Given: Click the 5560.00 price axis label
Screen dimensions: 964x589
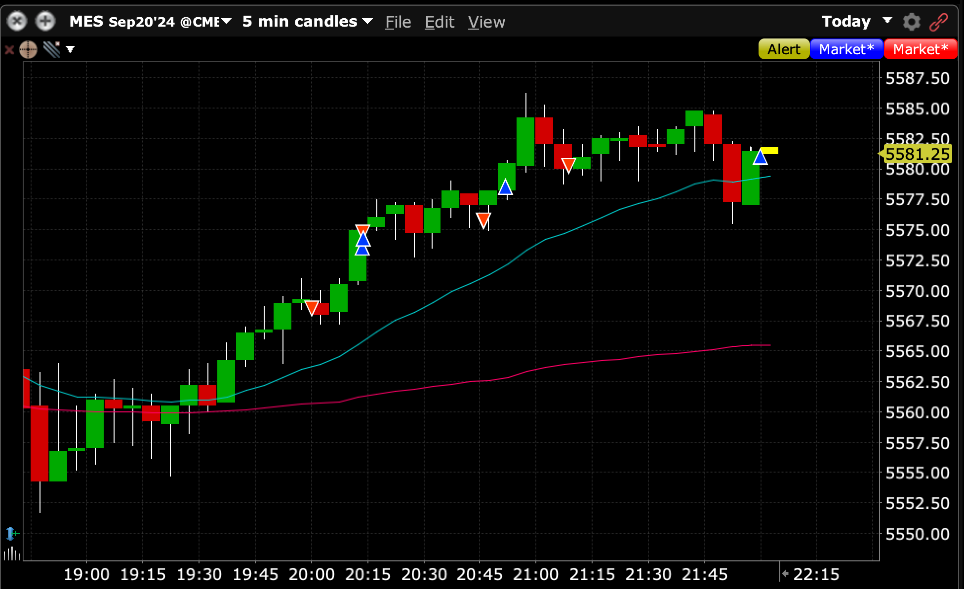Looking at the screenshot, I should pos(918,412).
